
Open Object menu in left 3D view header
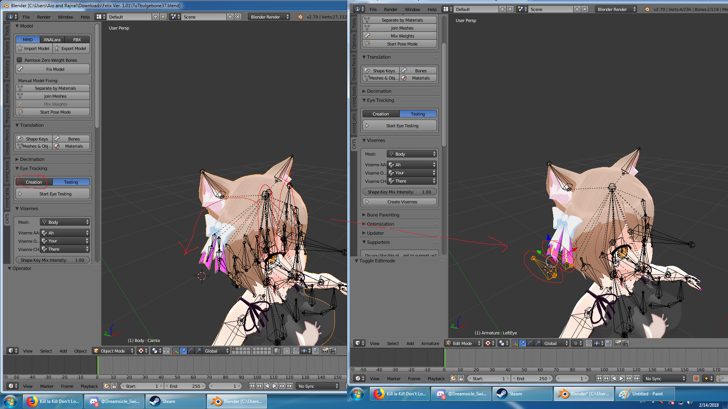pyautogui.click(x=80, y=351)
